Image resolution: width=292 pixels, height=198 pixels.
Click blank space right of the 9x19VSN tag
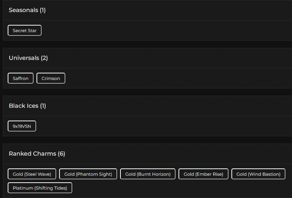tap(146, 126)
